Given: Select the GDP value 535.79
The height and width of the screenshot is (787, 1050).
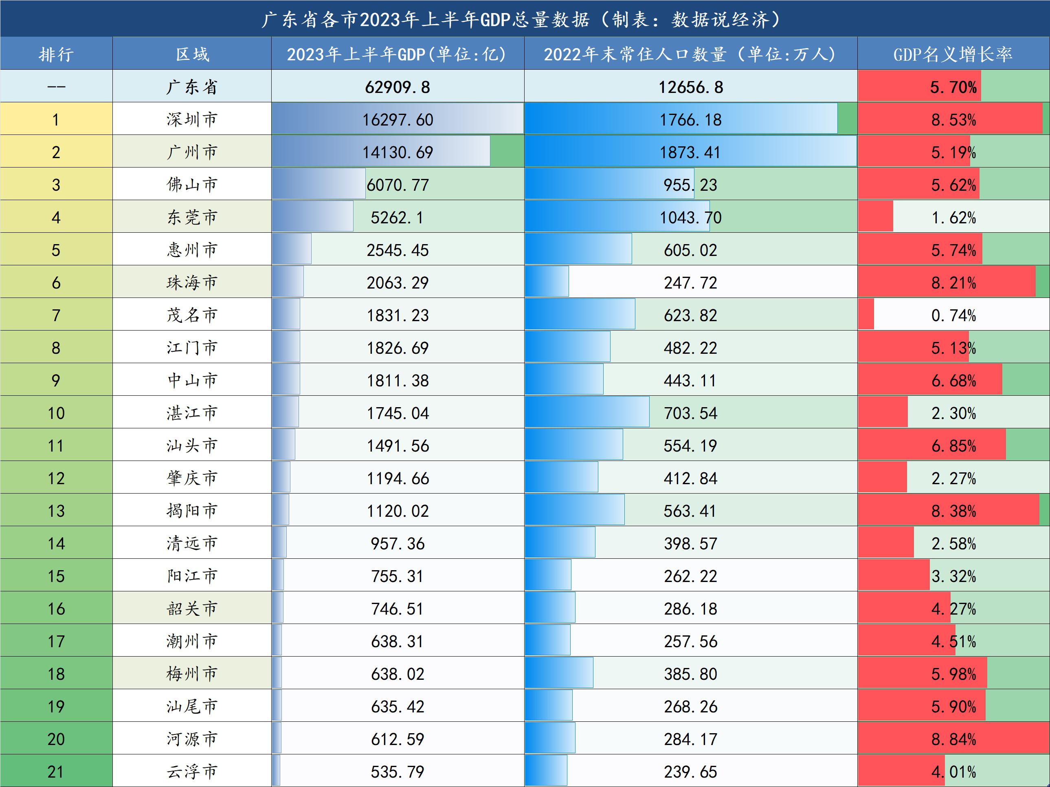Looking at the screenshot, I should pos(397,772).
